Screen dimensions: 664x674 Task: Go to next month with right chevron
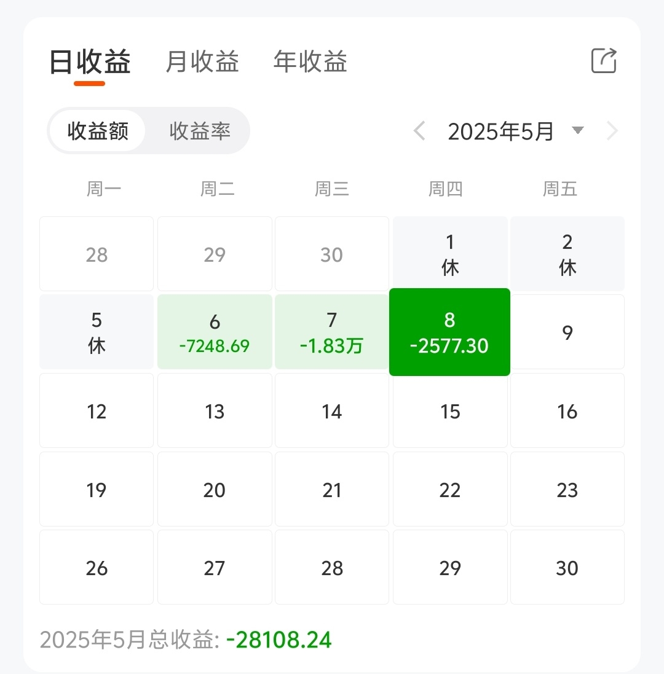[x=612, y=131]
